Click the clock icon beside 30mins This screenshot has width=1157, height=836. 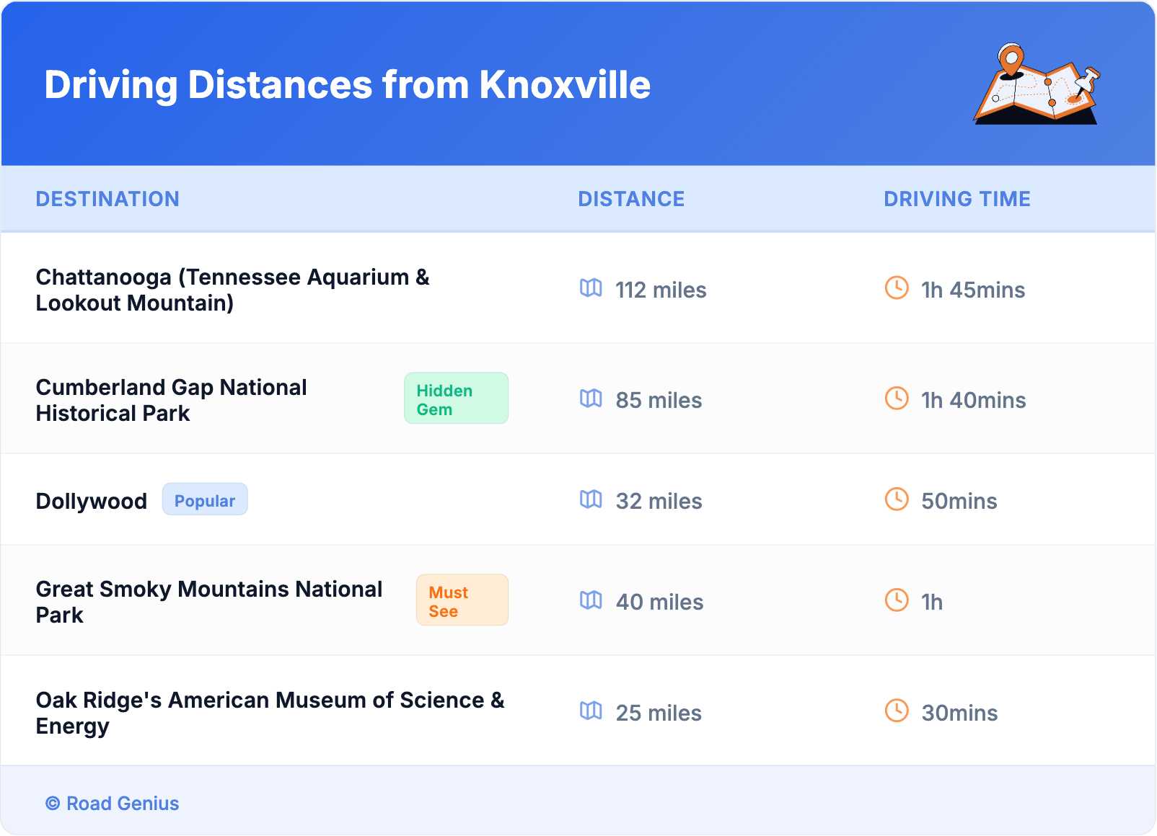tap(897, 711)
